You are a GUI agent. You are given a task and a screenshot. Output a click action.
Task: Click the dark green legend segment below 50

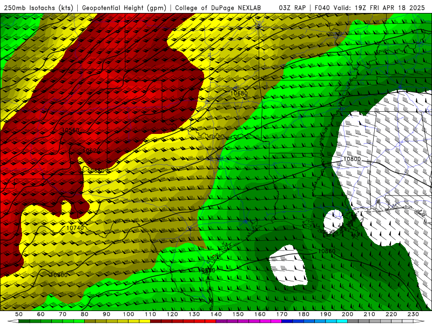(24, 321)
